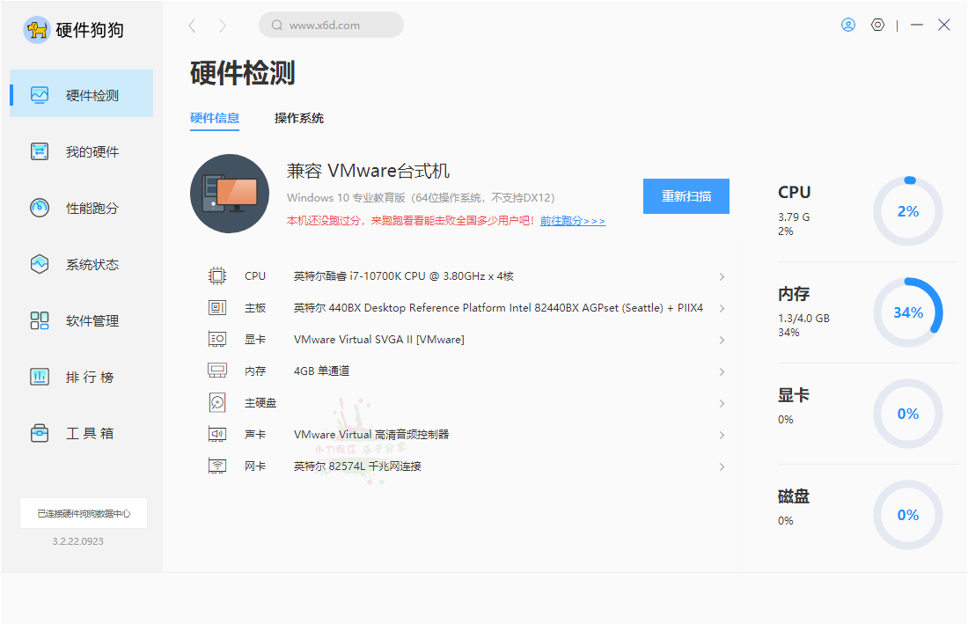Open 我的硬件 from the sidebar
This screenshot has width=968, height=624.
tap(39, 150)
